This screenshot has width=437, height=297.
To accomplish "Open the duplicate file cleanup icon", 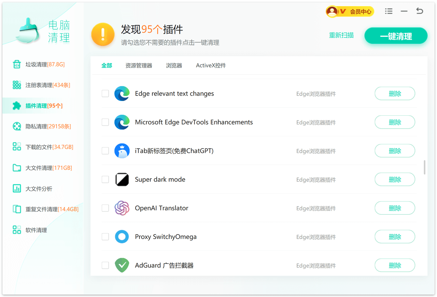I will [17, 209].
